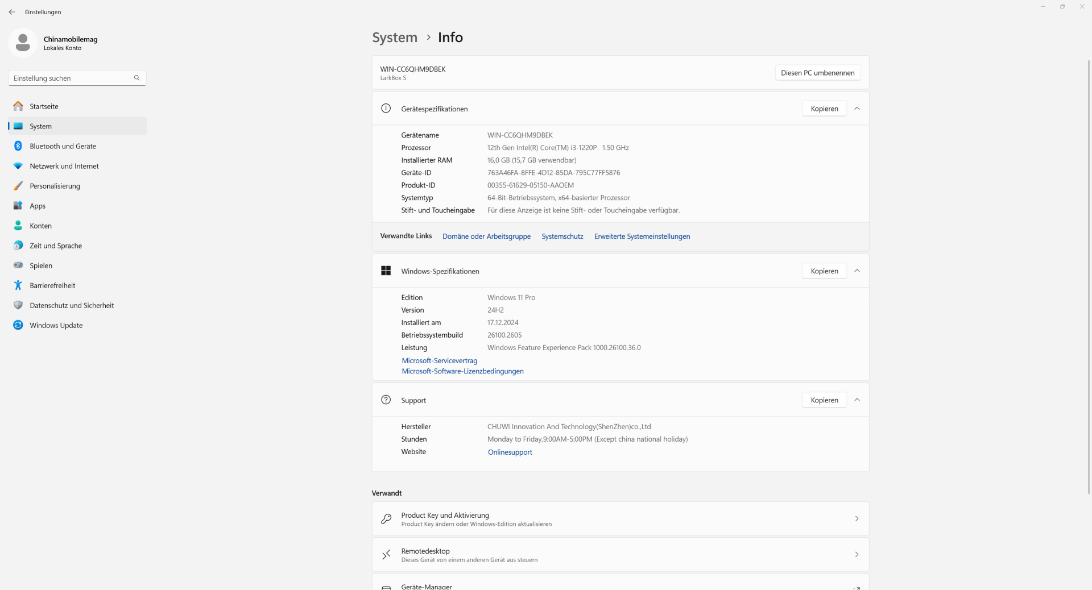Click the Bluetooth icon in the sidebar

click(x=18, y=146)
